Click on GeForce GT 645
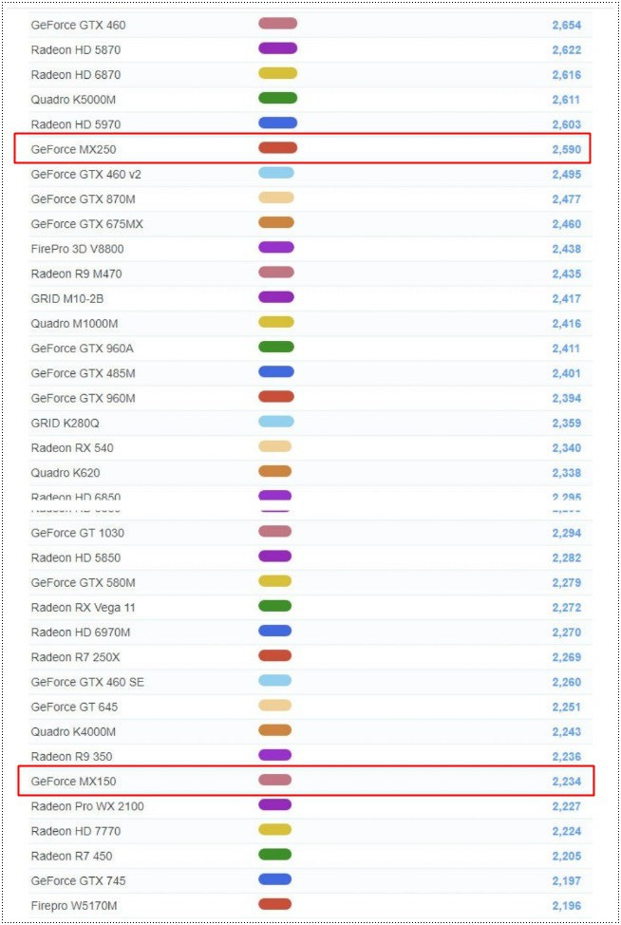Screen dimensions: 621x925 point(74,707)
